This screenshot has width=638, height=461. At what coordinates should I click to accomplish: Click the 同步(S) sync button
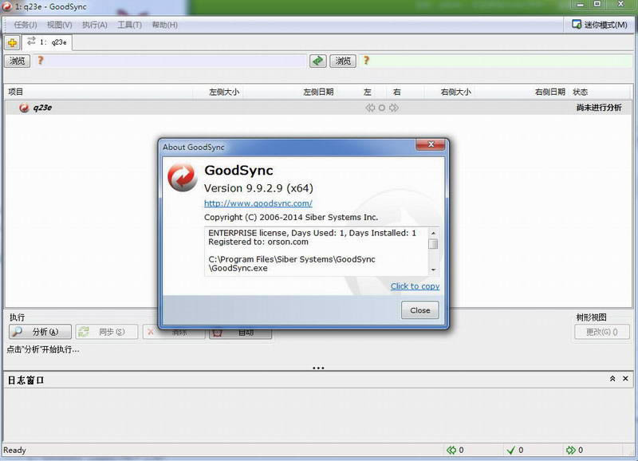pos(108,332)
